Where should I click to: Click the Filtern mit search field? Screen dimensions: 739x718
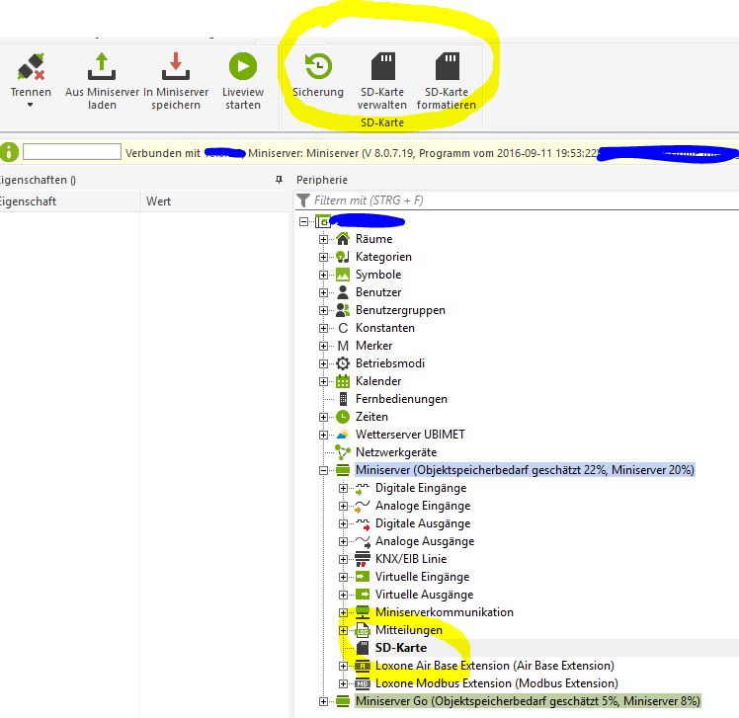514,200
